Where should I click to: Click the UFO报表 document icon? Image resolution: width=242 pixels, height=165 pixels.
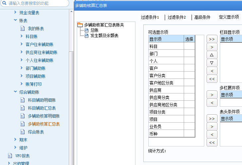tap(10, 156)
